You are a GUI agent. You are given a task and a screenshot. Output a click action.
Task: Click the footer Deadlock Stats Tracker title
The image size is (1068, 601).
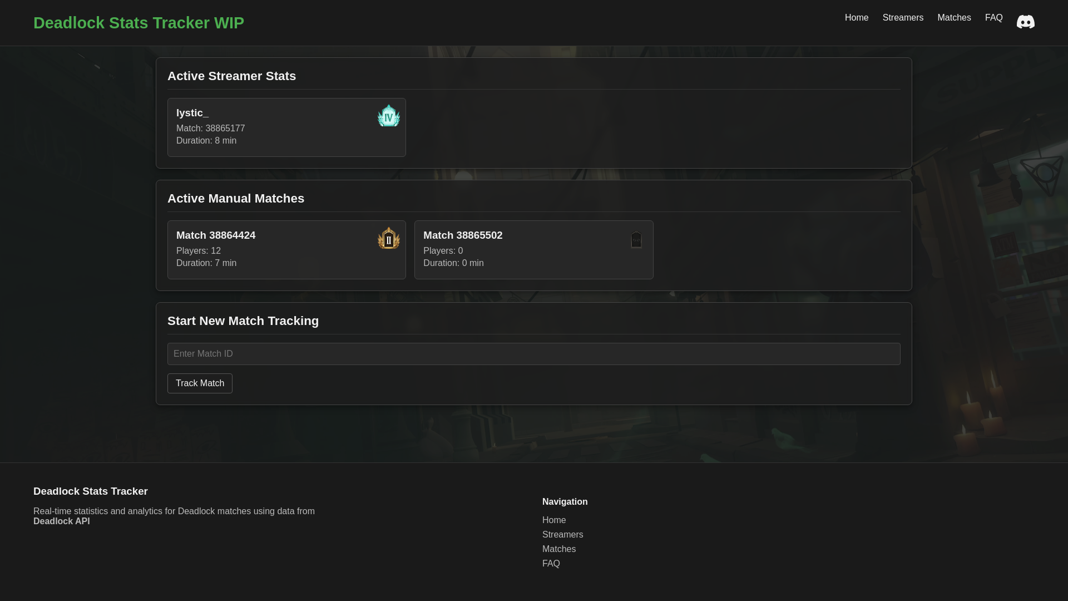(91, 491)
